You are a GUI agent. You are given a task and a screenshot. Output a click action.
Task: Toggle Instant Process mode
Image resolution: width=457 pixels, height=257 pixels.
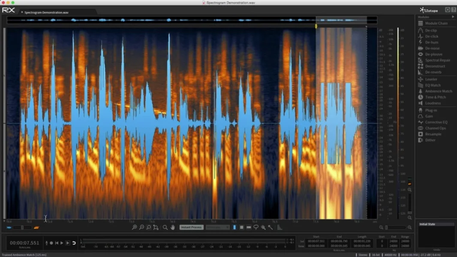tap(191, 227)
